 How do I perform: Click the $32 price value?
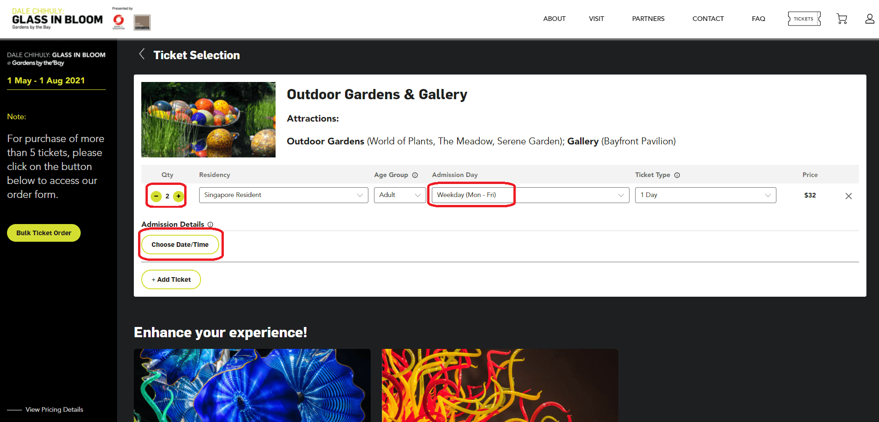click(x=810, y=195)
